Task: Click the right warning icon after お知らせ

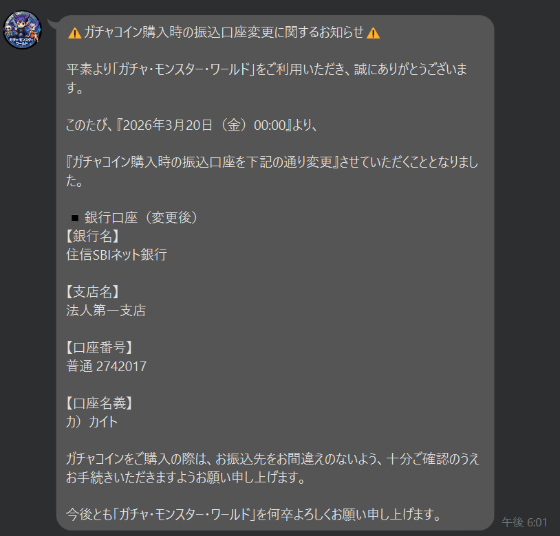Action: pos(373,33)
